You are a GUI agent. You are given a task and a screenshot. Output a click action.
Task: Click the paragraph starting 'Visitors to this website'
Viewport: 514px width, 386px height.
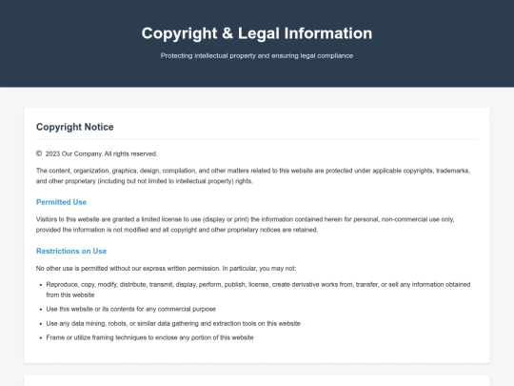click(246, 225)
